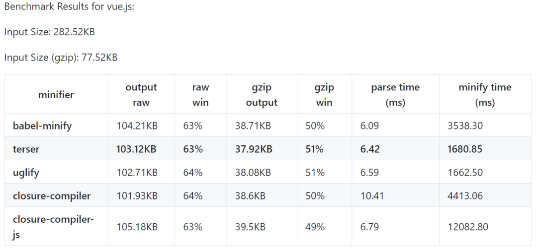The height and width of the screenshot is (252, 537).
Task: Click closure-compiler's parse time 10.41
Action: pos(372,196)
